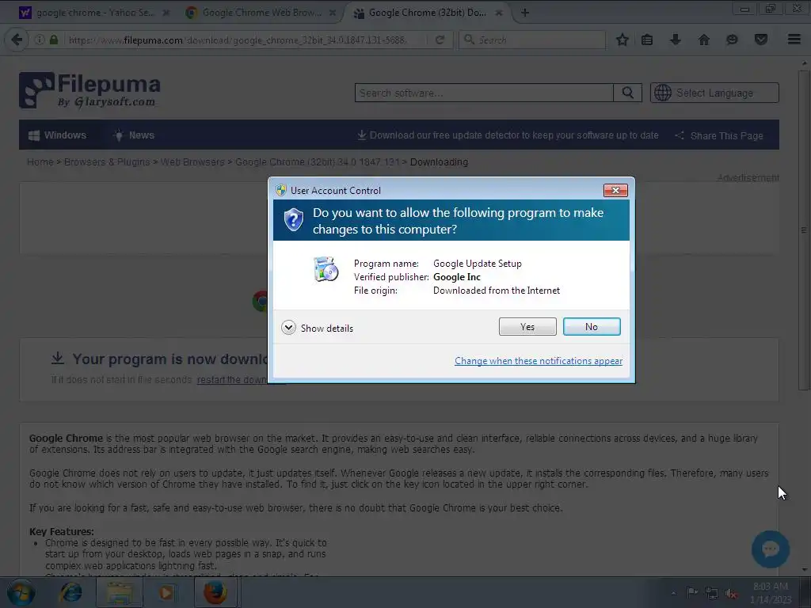Open Change when these notifications appear link
Viewport: 811px width, 608px height.
(x=538, y=361)
